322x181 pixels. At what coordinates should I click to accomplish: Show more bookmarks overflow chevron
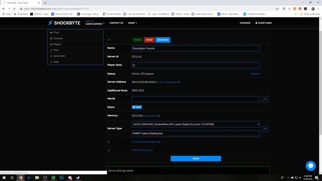pos(296,14)
